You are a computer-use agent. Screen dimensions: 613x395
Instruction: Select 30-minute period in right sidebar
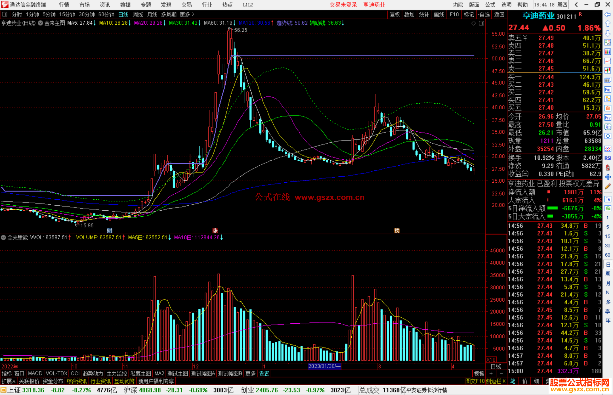[x=608, y=246]
